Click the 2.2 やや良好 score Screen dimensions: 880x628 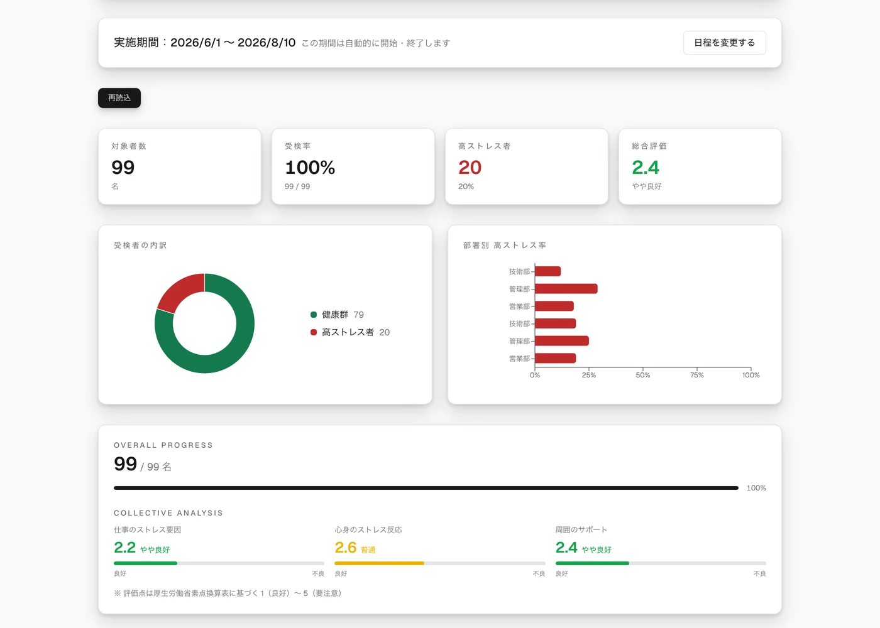tap(142, 548)
